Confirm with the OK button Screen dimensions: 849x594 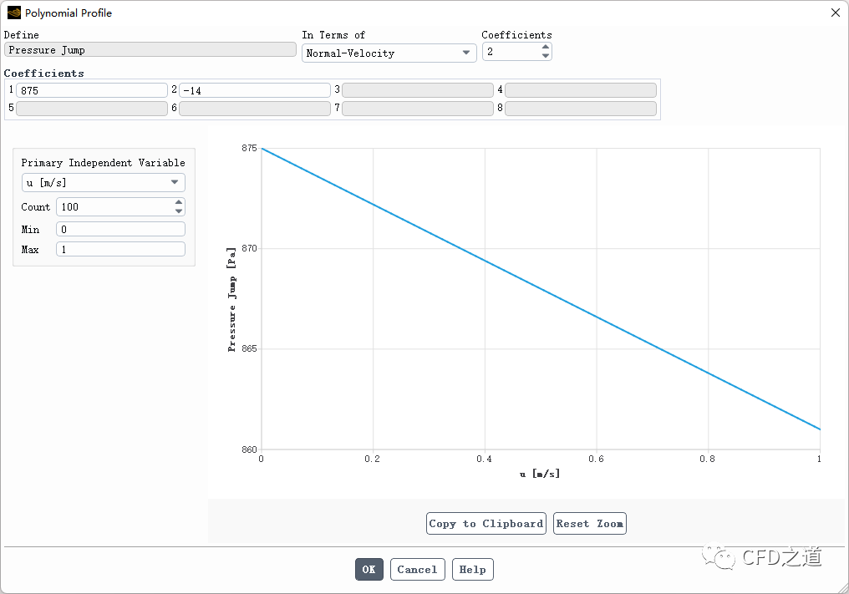[369, 570]
